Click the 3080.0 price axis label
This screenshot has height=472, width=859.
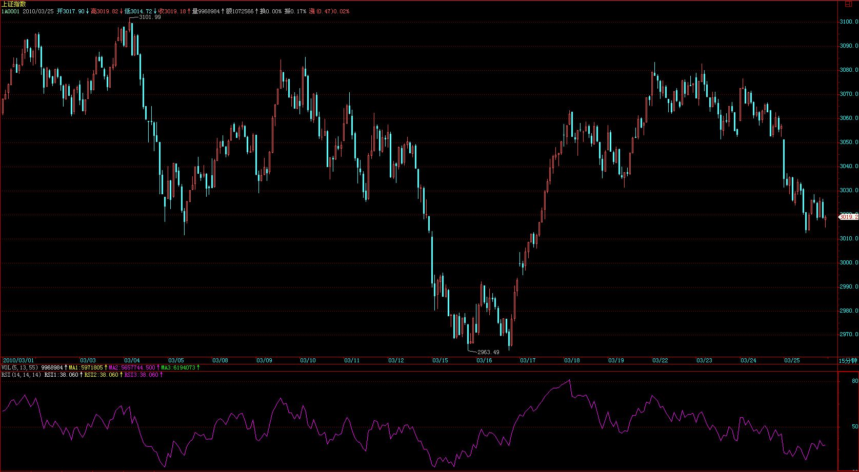[849, 70]
